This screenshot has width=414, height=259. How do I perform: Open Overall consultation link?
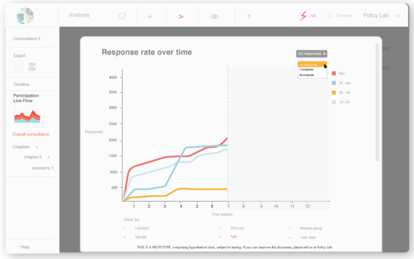click(x=31, y=134)
